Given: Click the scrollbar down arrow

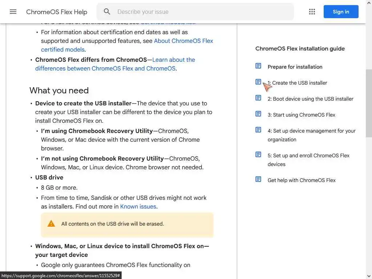Looking at the screenshot, I should [x=369, y=276].
